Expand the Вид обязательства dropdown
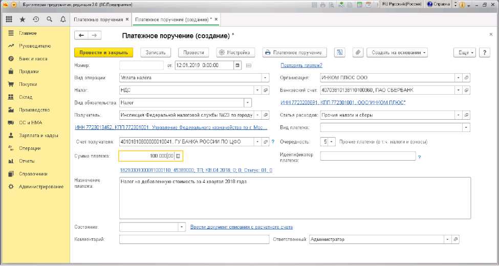The image size is (499, 266). pyautogui.click(x=248, y=103)
